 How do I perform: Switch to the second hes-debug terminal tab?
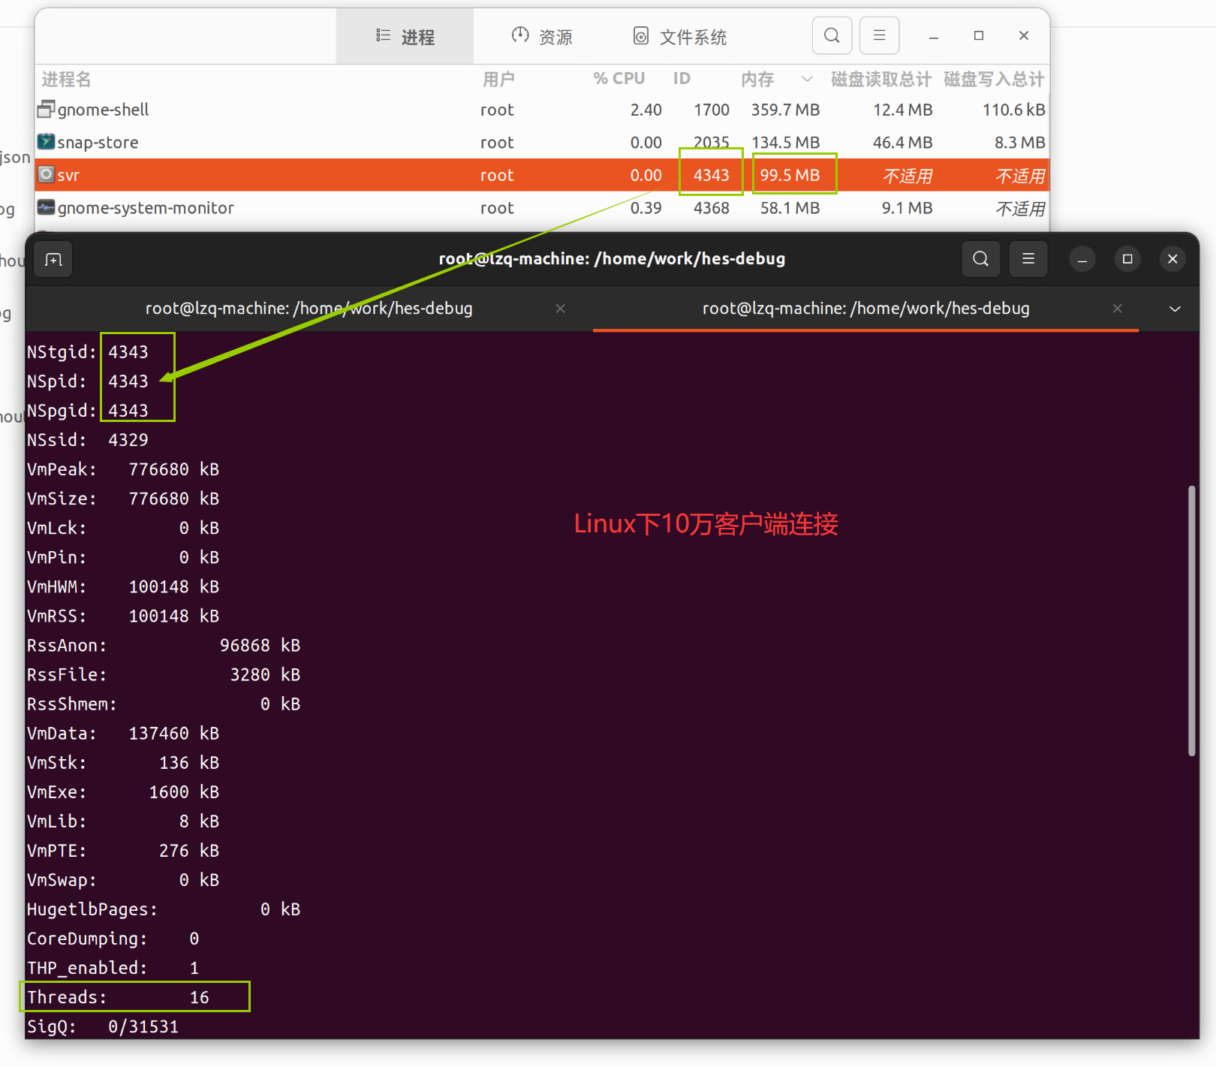point(865,309)
